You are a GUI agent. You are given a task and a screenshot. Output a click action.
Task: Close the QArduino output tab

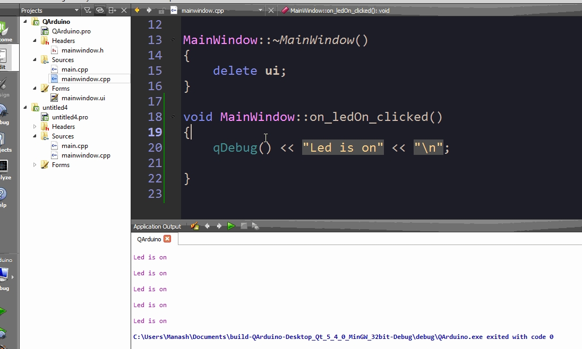click(x=167, y=239)
